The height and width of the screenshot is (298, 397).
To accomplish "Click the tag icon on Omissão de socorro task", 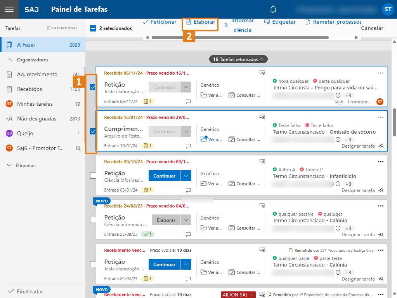I will tap(262, 117).
